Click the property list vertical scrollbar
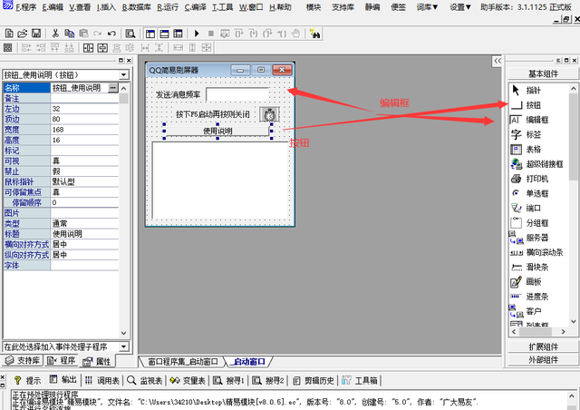 point(123,211)
